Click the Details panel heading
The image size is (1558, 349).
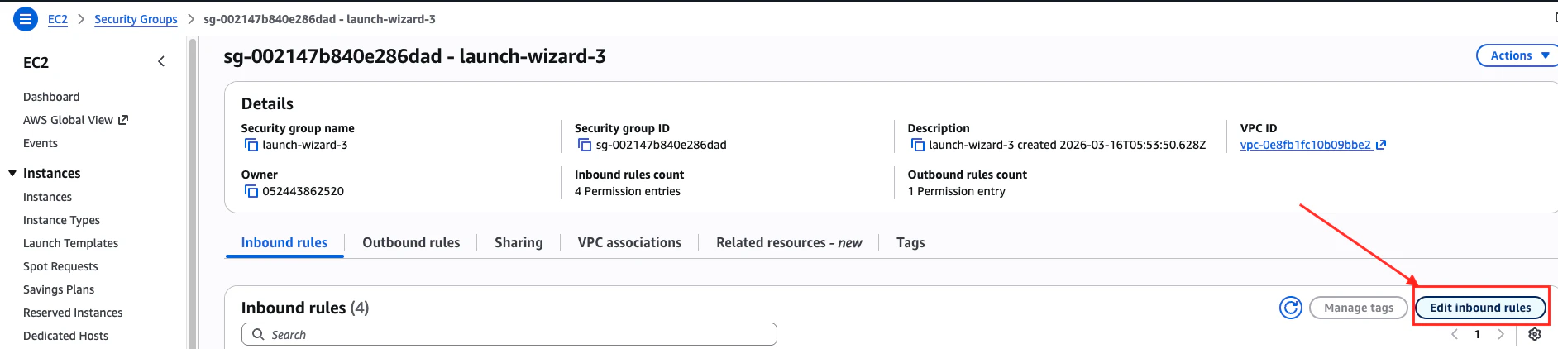[267, 103]
